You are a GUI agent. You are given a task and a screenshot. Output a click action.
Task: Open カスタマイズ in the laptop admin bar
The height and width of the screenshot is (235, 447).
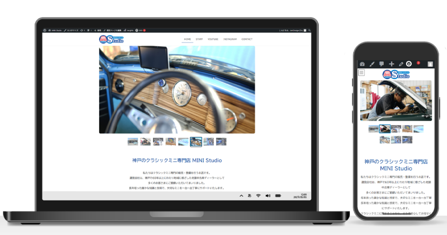(x=71, y=30)
